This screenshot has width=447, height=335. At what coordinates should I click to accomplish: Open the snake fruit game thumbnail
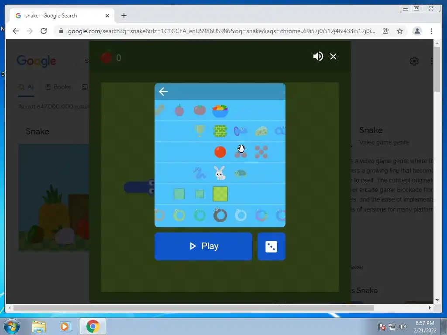[x=54, y=198]
